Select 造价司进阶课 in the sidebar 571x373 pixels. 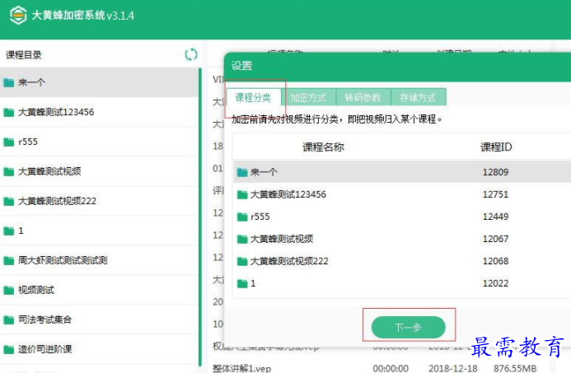(44, 349)
